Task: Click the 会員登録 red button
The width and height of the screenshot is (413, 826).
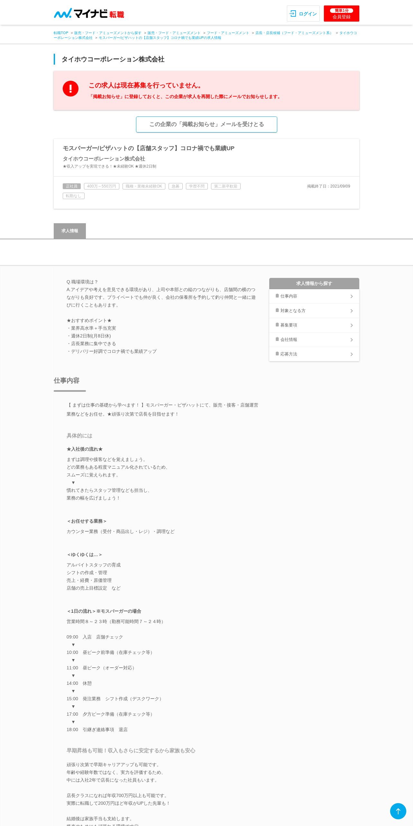Action: (341, 14)
